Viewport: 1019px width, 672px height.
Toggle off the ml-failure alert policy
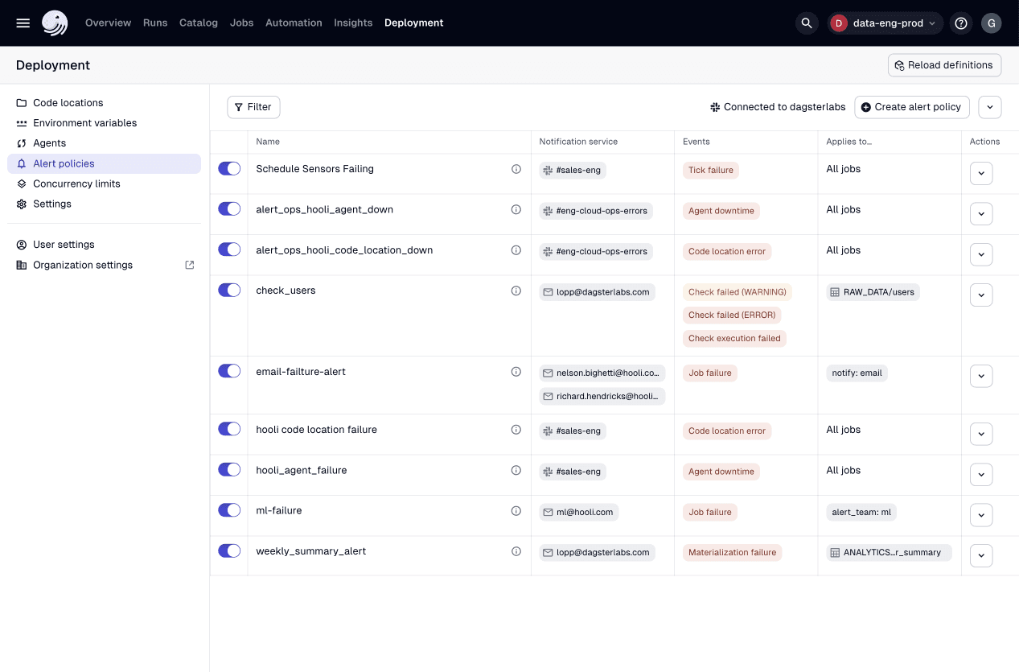pyautogui.click(x=229, y=509)
